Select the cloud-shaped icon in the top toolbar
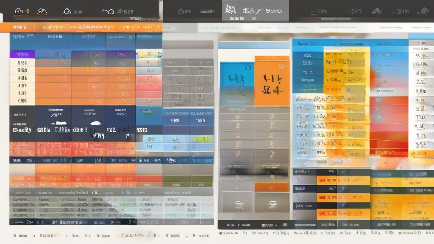 42,11
